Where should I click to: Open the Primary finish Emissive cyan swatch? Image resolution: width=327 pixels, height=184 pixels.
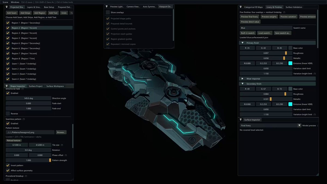pyautogui.click(x=290, y=63)
